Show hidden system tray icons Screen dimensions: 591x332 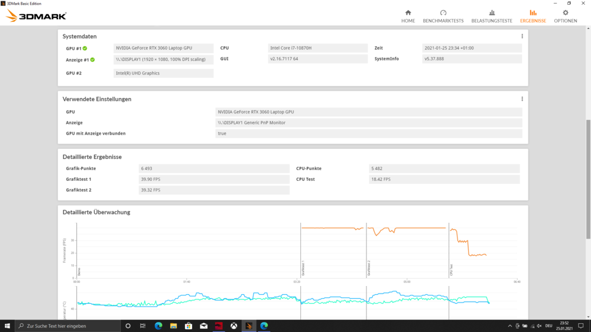(x=511, y=326)
